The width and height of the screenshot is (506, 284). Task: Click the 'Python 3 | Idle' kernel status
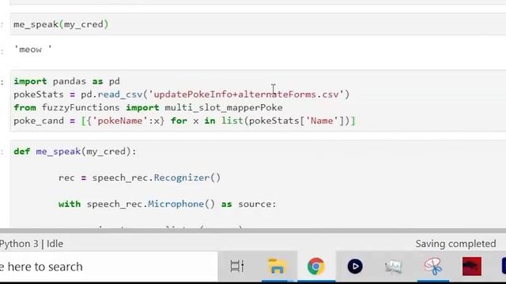coord(32,244)
